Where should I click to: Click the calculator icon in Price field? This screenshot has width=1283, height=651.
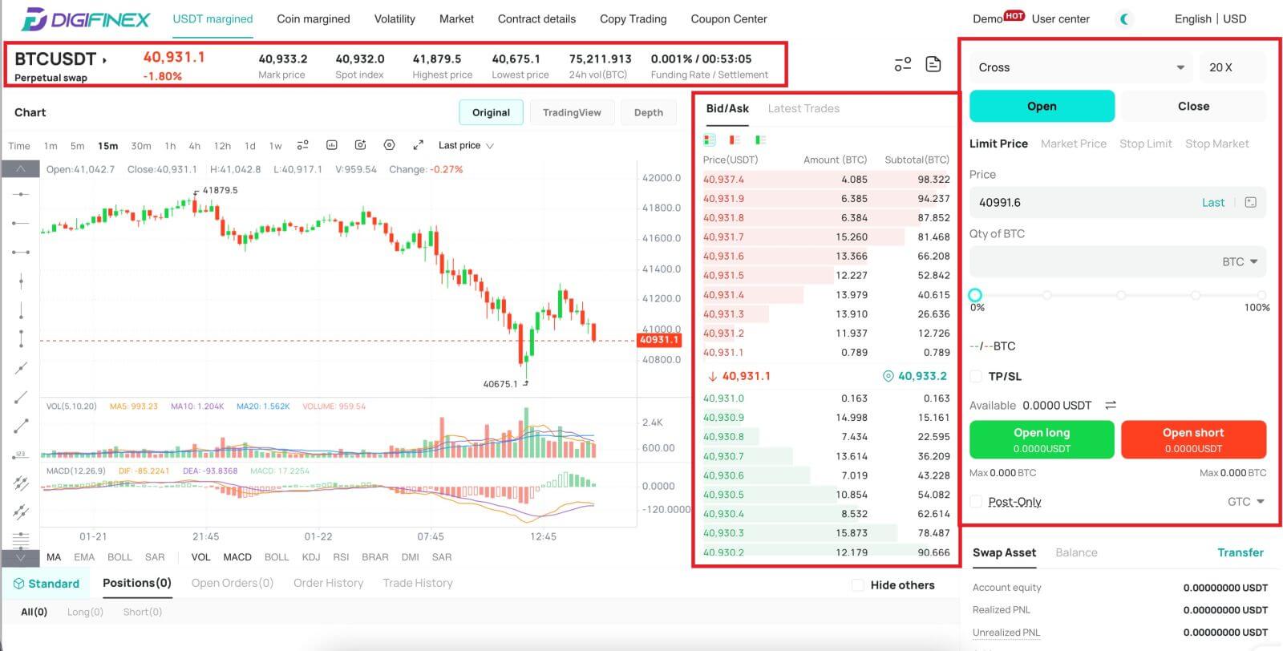tap(1250, 202)
